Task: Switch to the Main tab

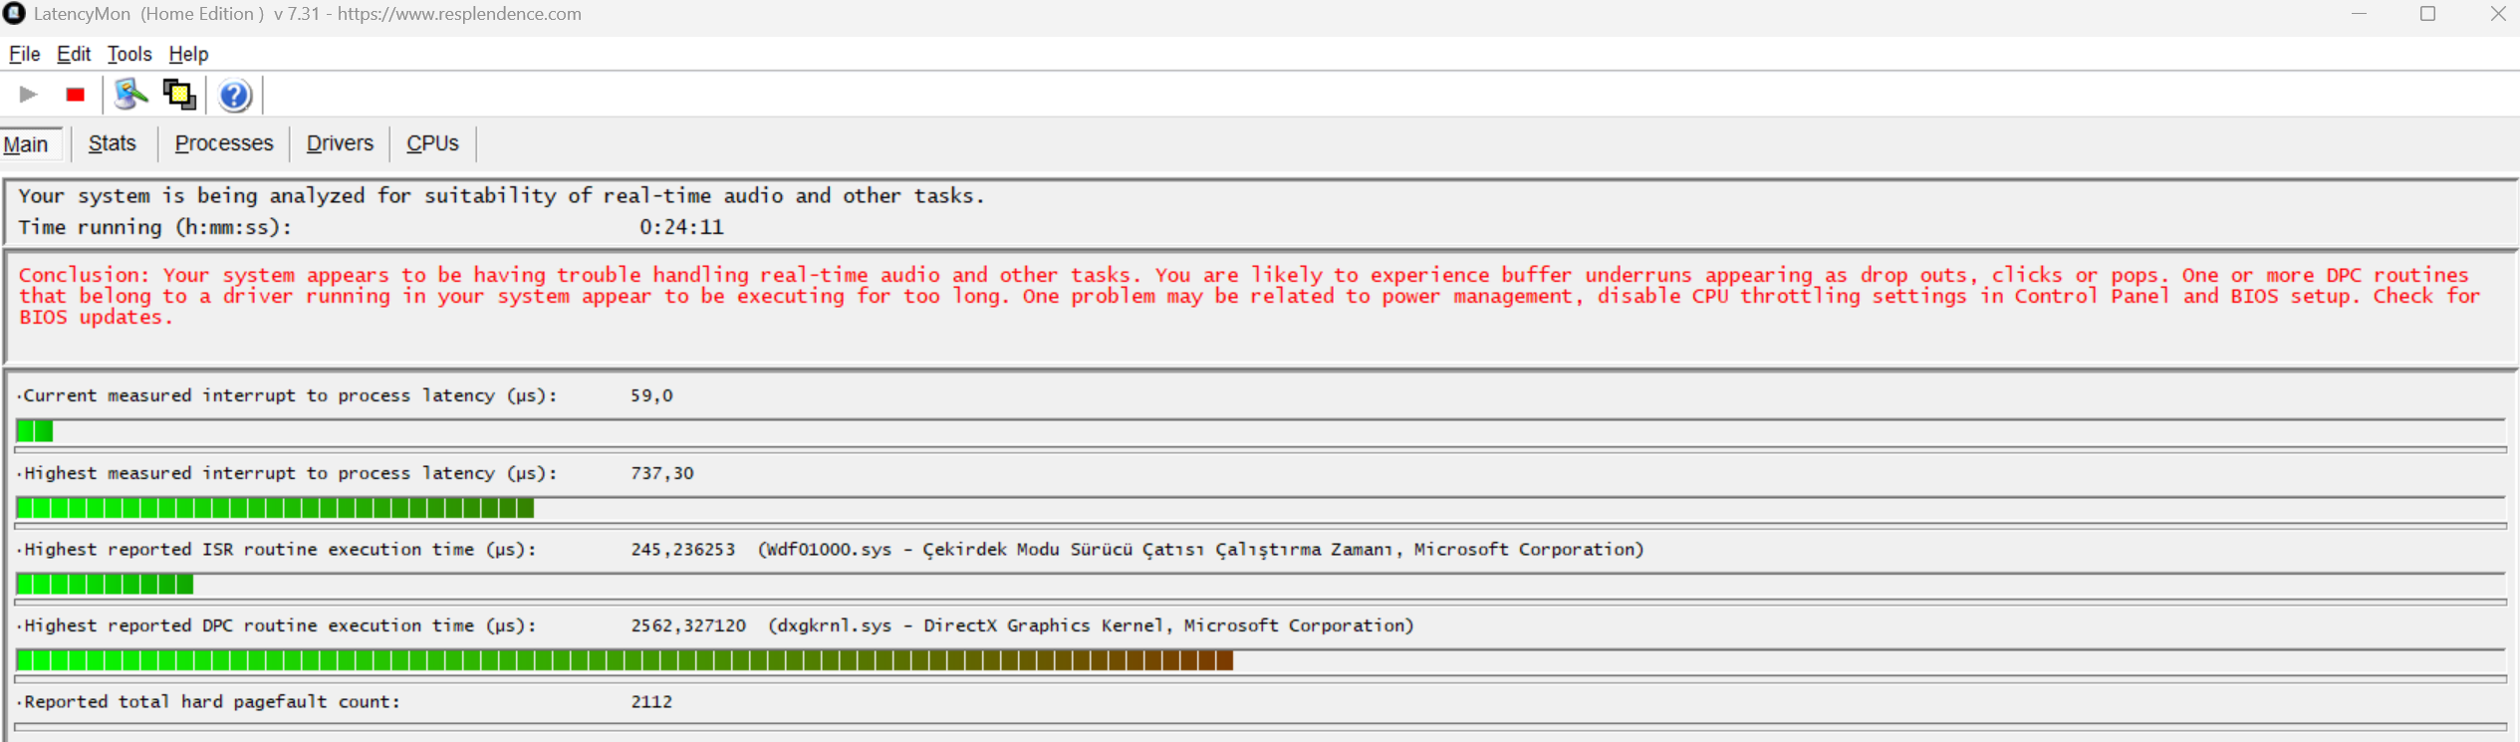Action: pos(26,144)
